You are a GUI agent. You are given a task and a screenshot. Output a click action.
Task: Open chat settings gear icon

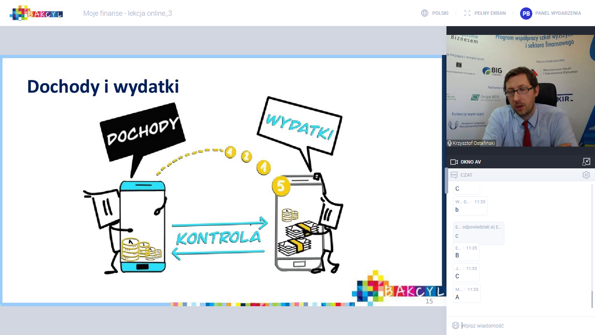coord(586,175)
